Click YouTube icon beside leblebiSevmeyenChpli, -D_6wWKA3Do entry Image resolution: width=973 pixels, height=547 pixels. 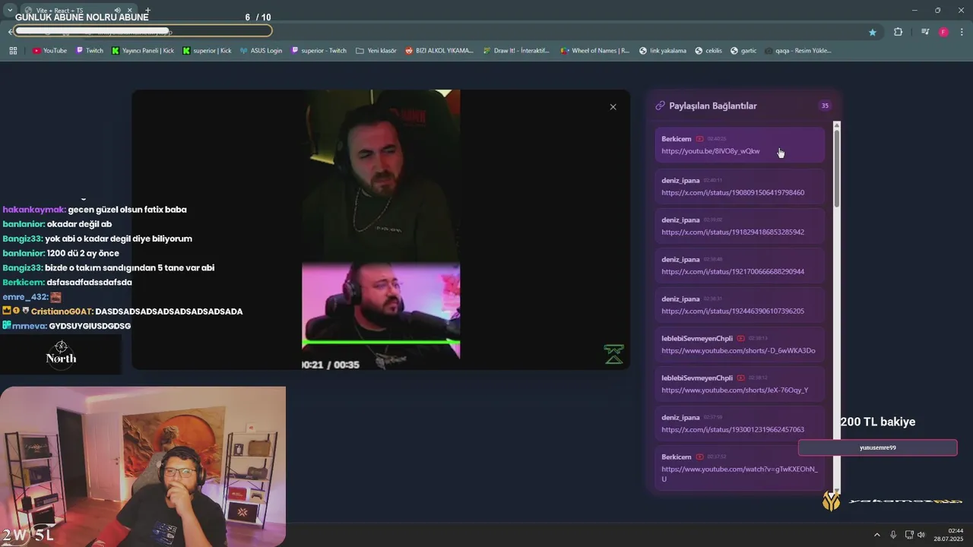(740, 338)
